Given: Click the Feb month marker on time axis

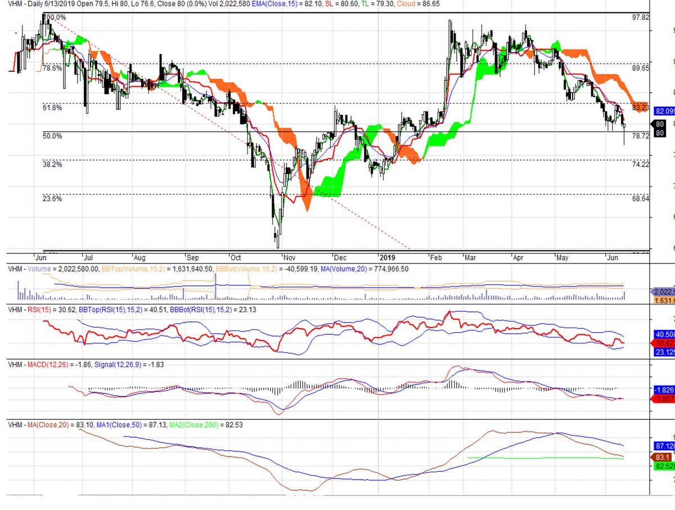Looking at the screenshot, I should pos(436,257).
